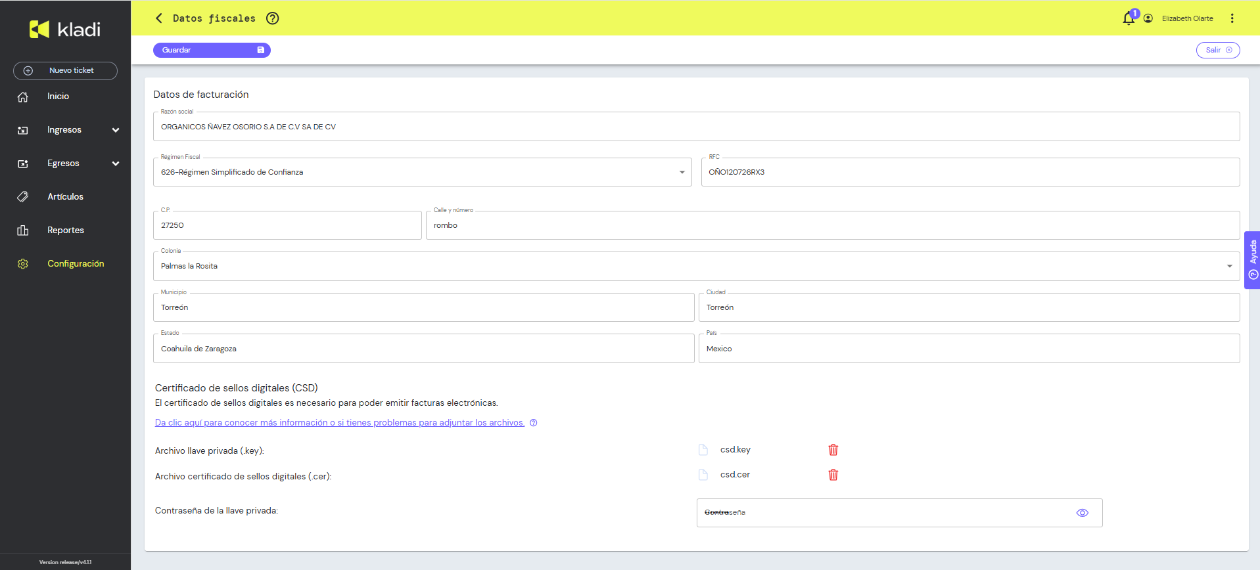
Task: Click the csd.cer file icon
Action: pos(703,475)
